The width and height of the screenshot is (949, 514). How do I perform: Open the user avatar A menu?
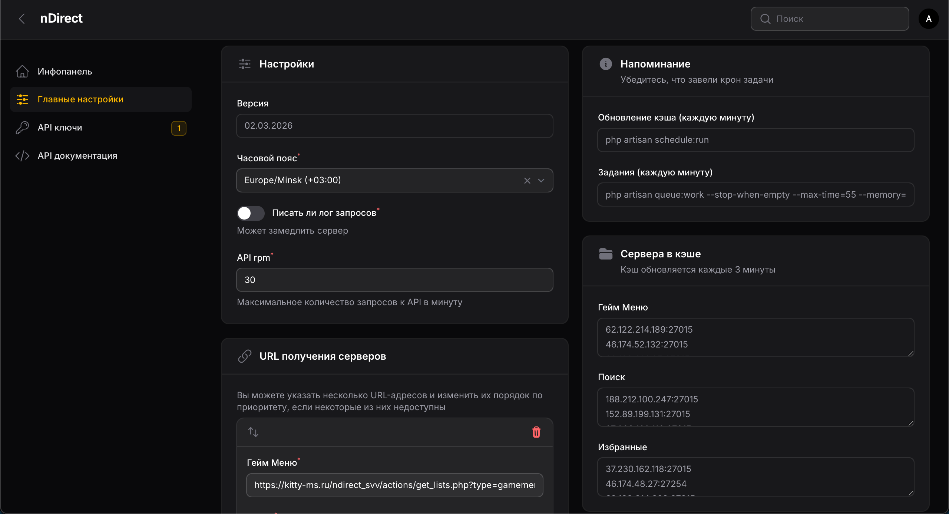(x=929, y=19)
